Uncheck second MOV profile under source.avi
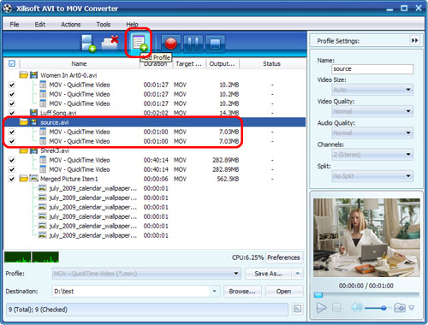Screen dimensions: 428x325 click(12, 141)
